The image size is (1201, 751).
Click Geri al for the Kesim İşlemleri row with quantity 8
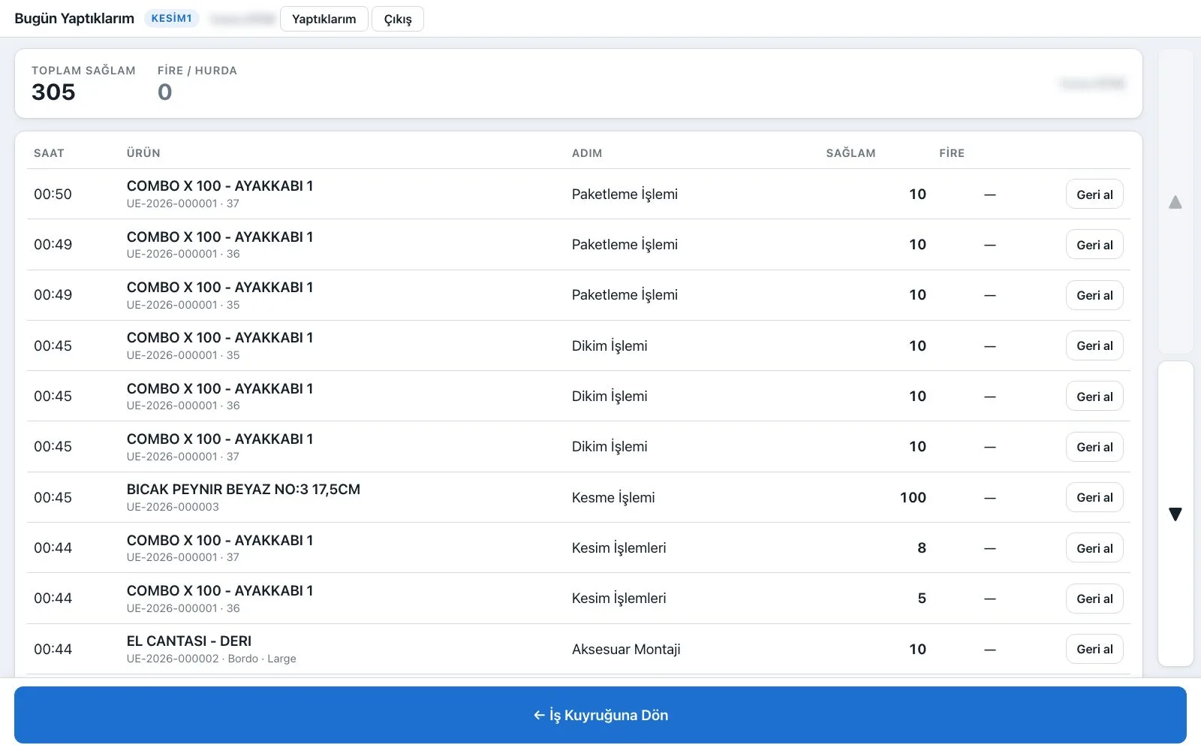click(1094, 547)
